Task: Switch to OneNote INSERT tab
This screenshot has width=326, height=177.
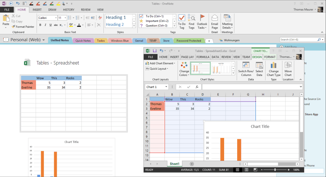Action: [x=37, y=10]
